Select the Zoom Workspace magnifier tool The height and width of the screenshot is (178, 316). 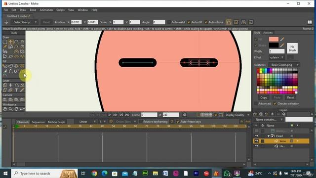(x=11, y=109)
